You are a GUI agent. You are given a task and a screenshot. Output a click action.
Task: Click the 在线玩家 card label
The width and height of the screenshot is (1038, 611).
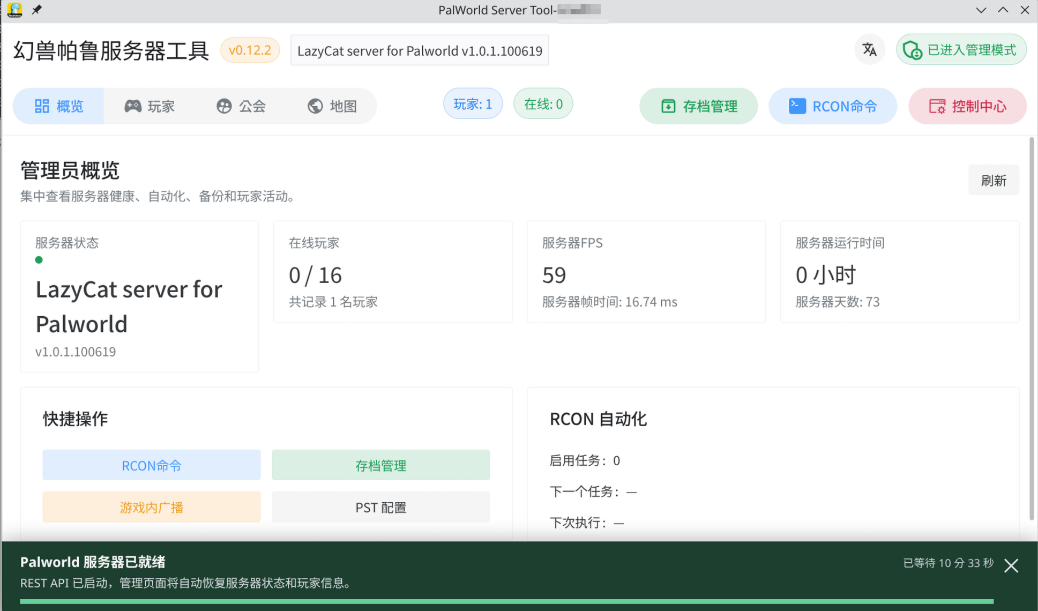[x=314, y=243]
